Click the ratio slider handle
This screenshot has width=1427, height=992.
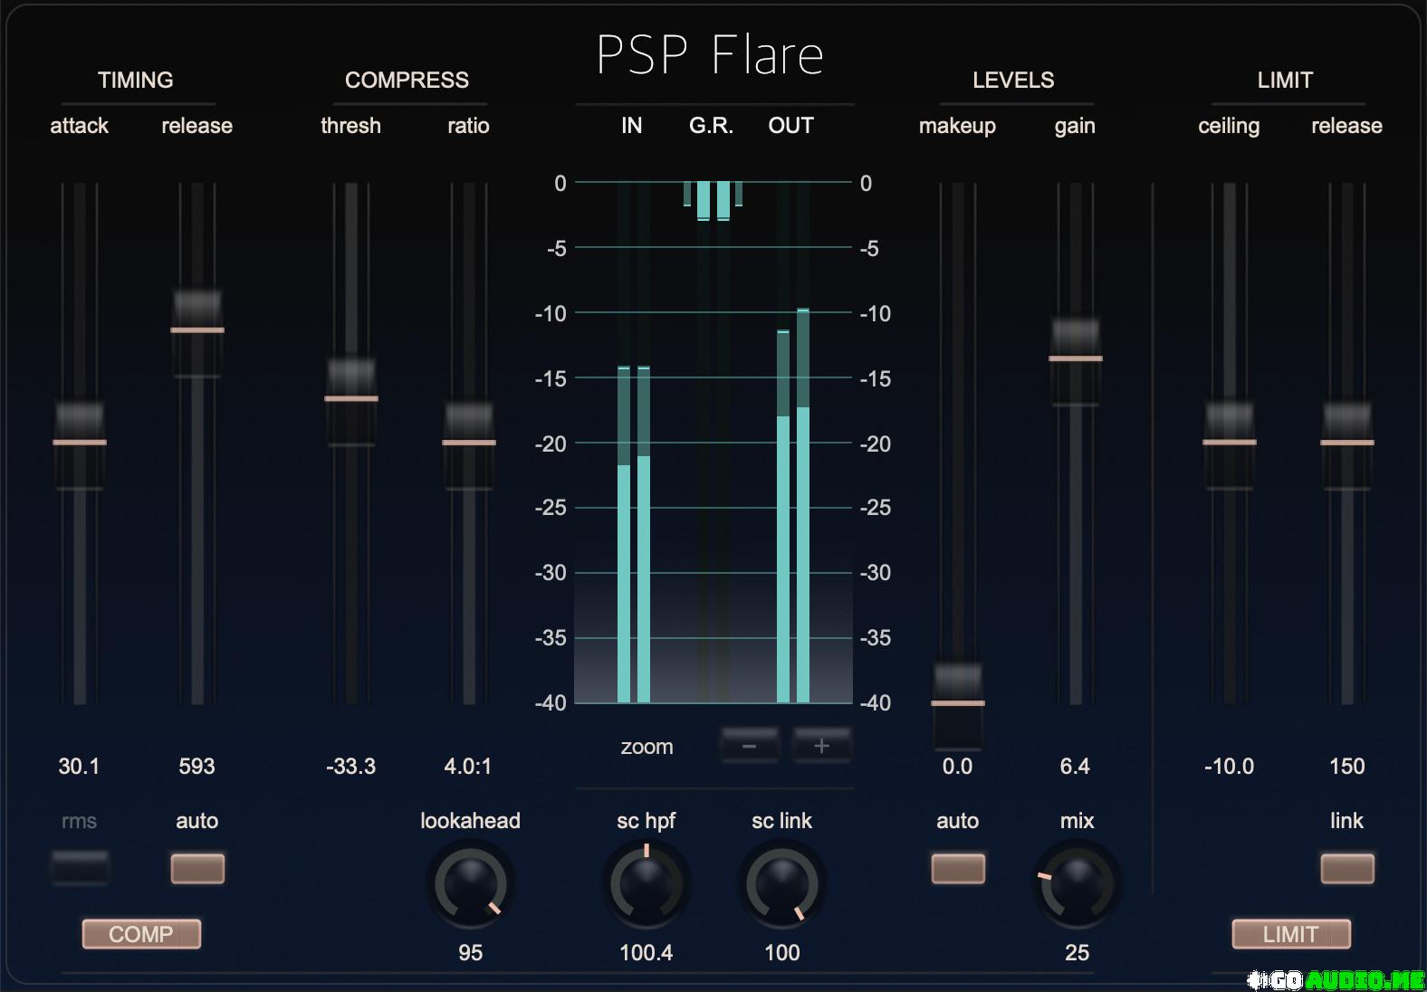pyautogui.click(x=469, y=444)
